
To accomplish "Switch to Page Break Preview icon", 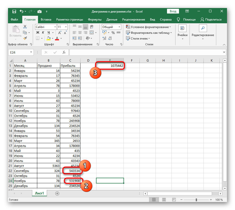I will (174, 200).
